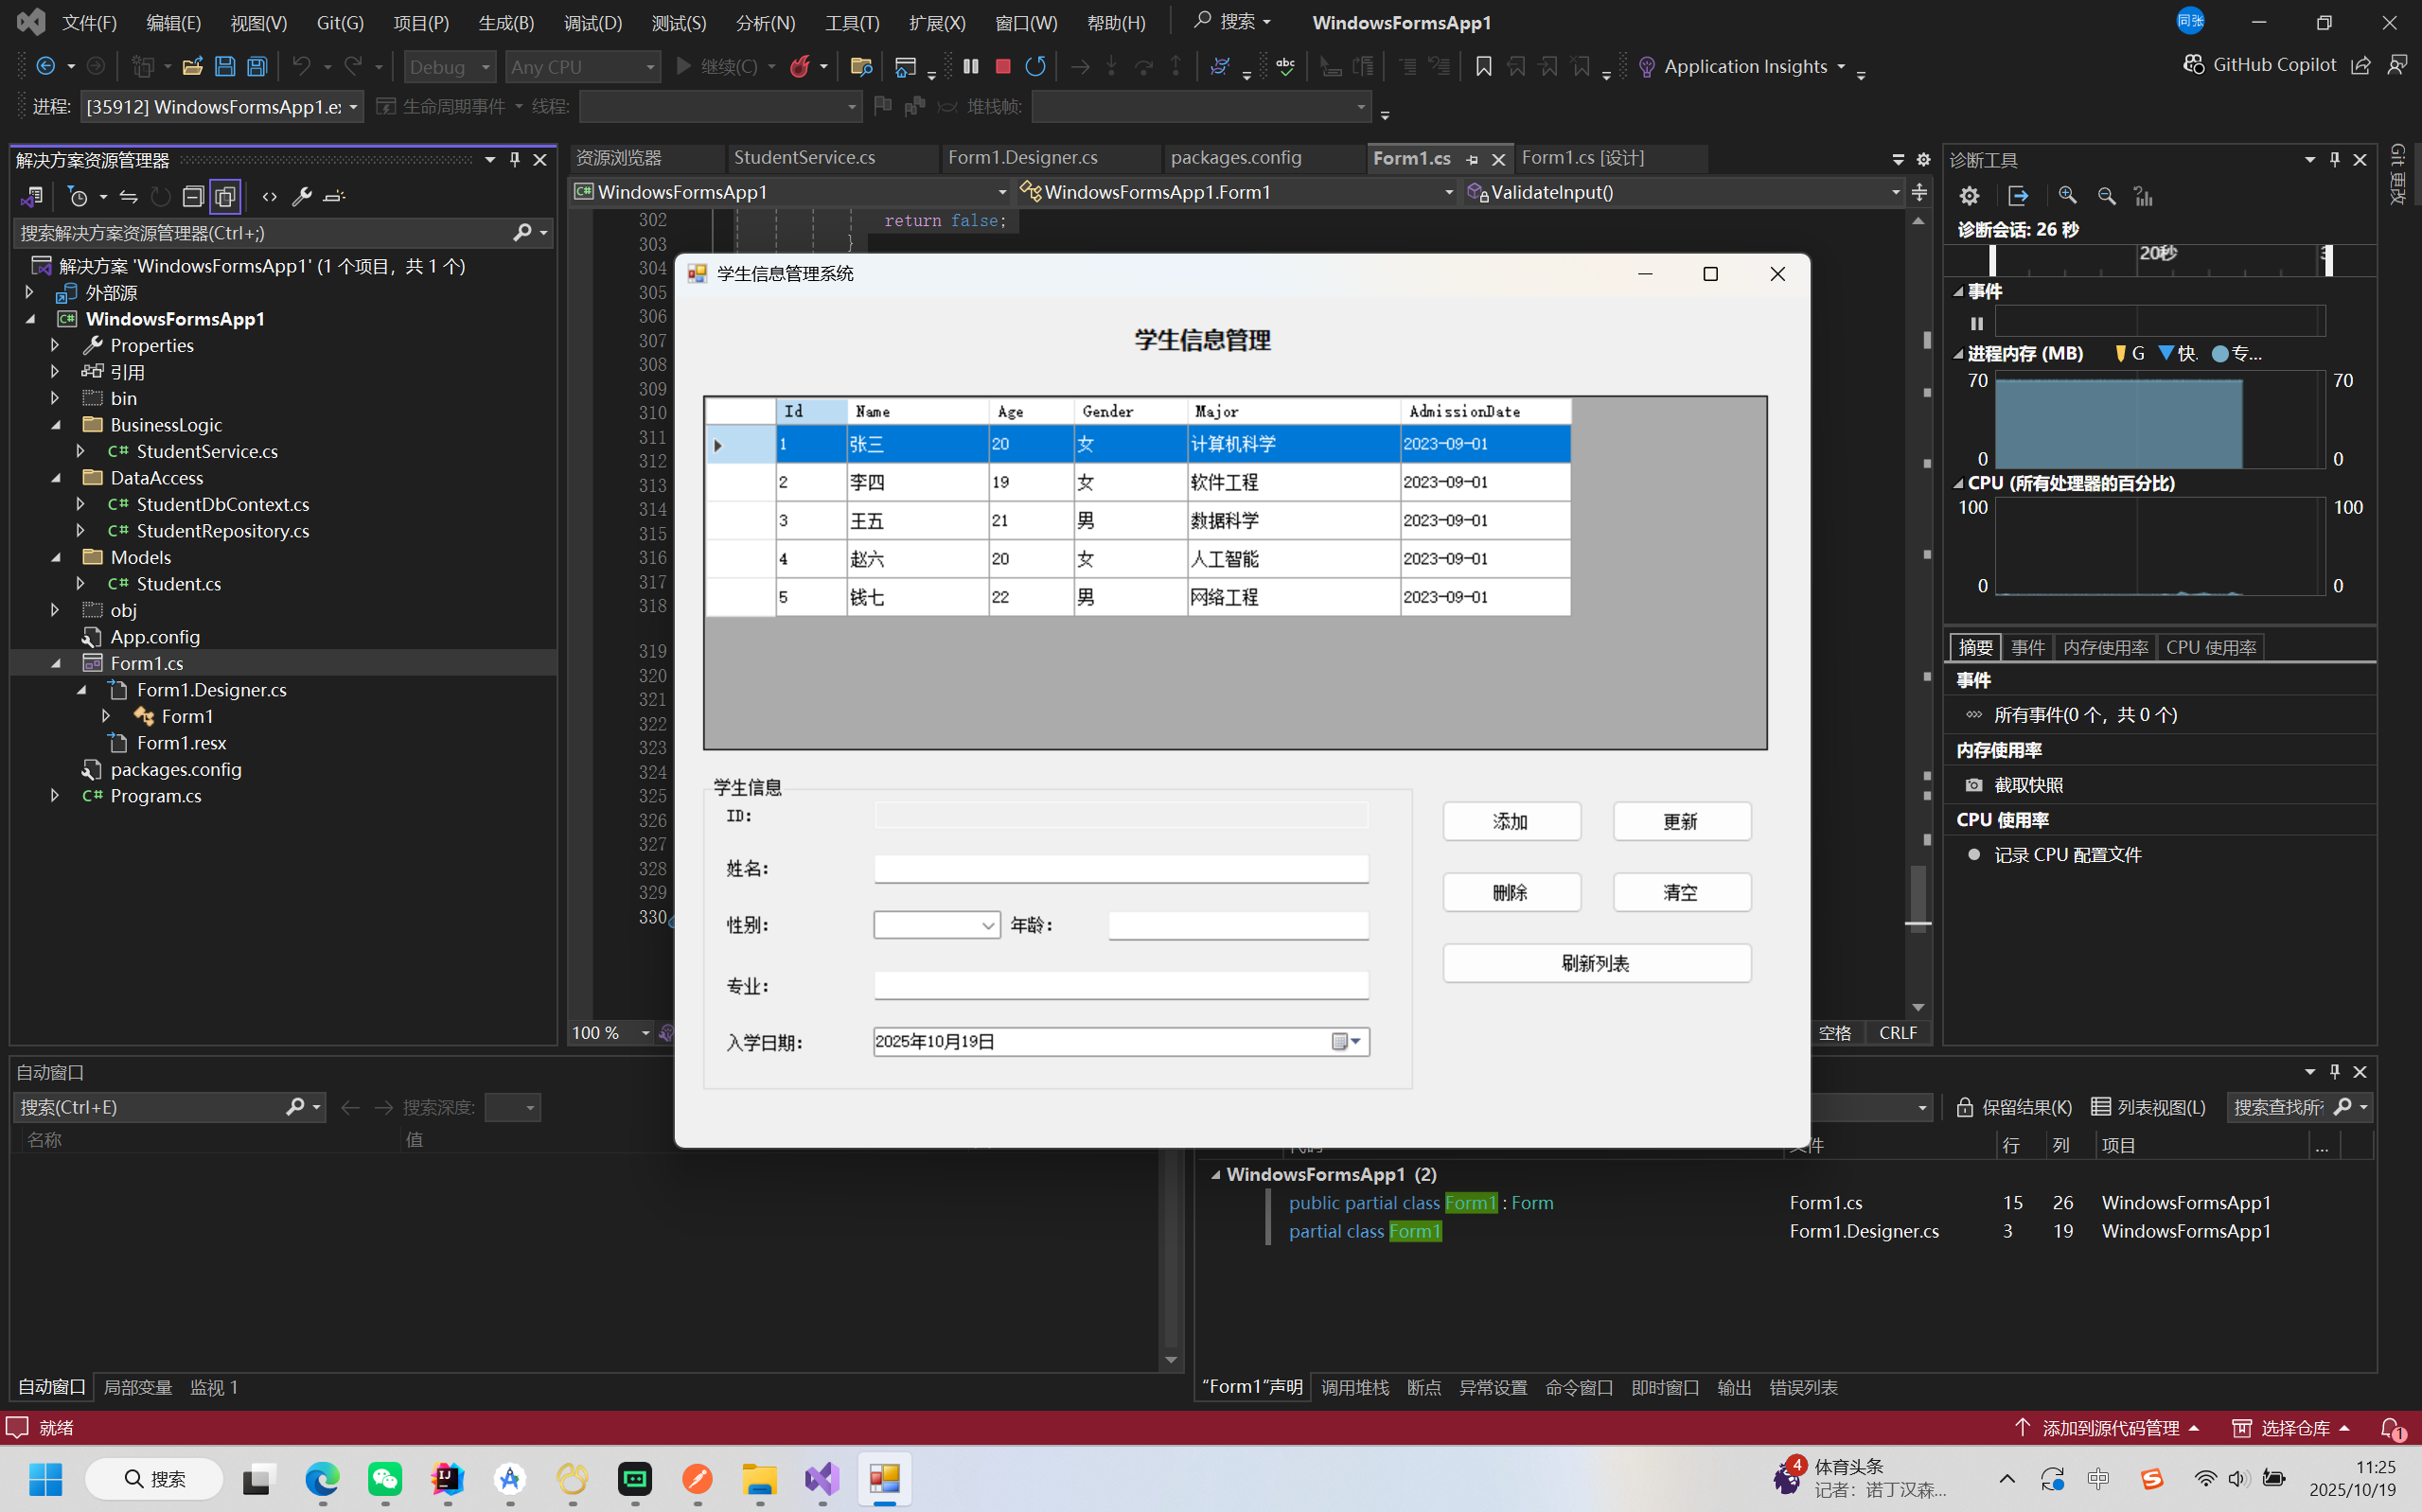Click the red Stop Debugging icon

click(1002, 66)
